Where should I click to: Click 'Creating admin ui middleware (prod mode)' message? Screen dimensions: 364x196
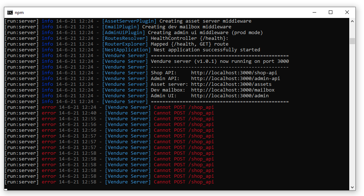point(205,33)
